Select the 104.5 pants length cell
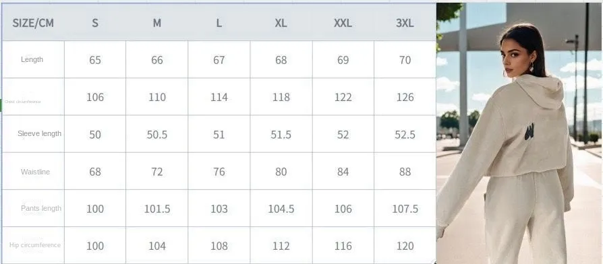603x264 pixels. [x=281, y=209]
